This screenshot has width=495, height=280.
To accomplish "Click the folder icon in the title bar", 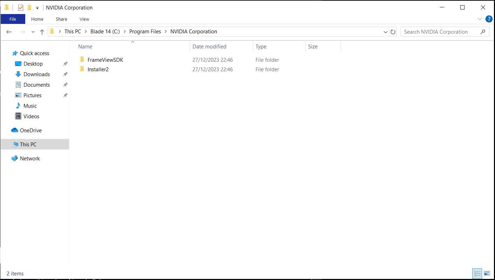I will (7, 8).
